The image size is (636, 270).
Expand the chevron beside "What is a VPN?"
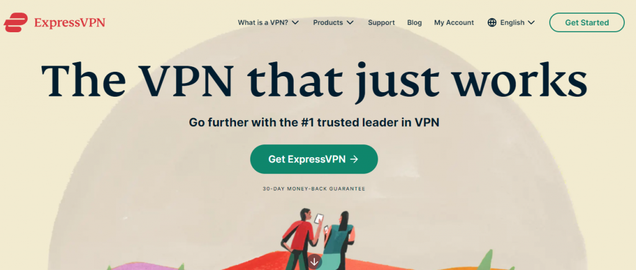(x=295, y=23)
